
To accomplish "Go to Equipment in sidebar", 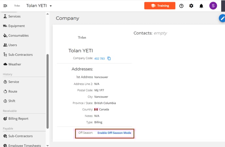I will click(16, 26).
